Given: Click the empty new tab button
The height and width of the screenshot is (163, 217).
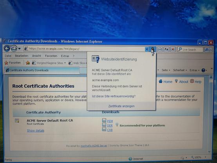Looking at the screenshot, I should 83,71.
